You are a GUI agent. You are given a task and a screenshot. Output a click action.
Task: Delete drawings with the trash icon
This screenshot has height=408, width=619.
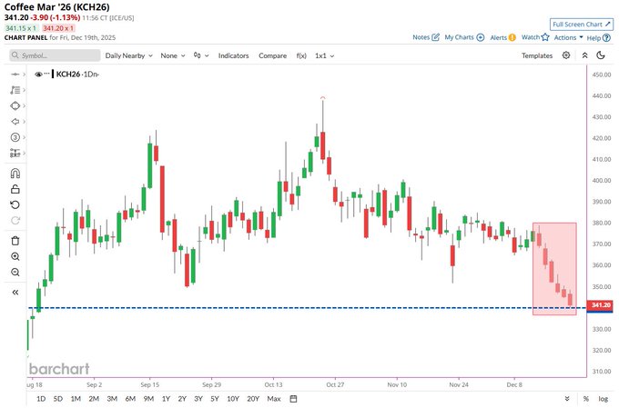(15, 241)
